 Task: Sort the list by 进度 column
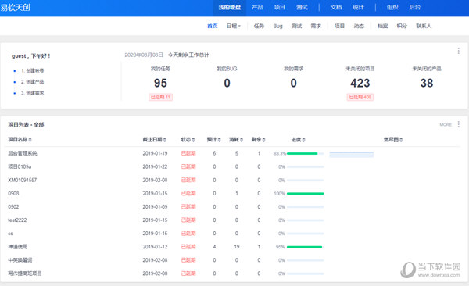coord(299,139)
